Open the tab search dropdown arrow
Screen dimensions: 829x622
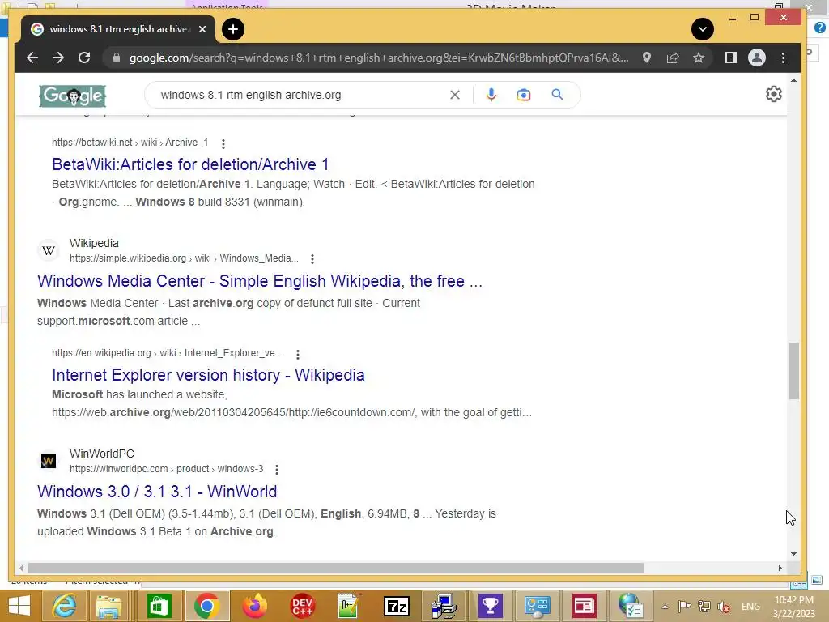coord(703,29)
